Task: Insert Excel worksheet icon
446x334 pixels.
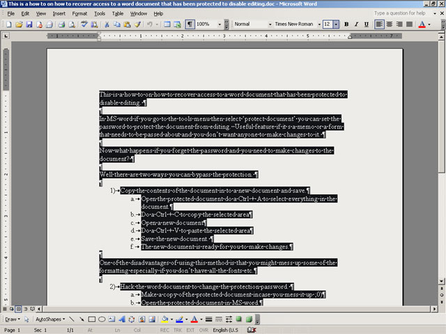Action: pos(178,24)
